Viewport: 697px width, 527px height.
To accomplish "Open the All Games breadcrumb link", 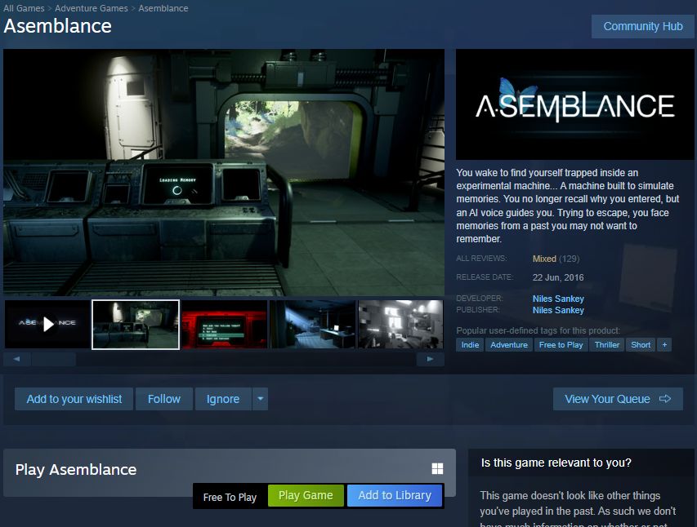I will (x=24, y=8).
